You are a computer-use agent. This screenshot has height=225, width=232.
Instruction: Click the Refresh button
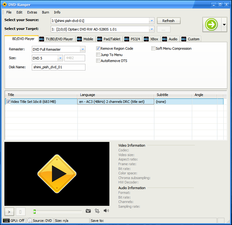tap(169, 21)
